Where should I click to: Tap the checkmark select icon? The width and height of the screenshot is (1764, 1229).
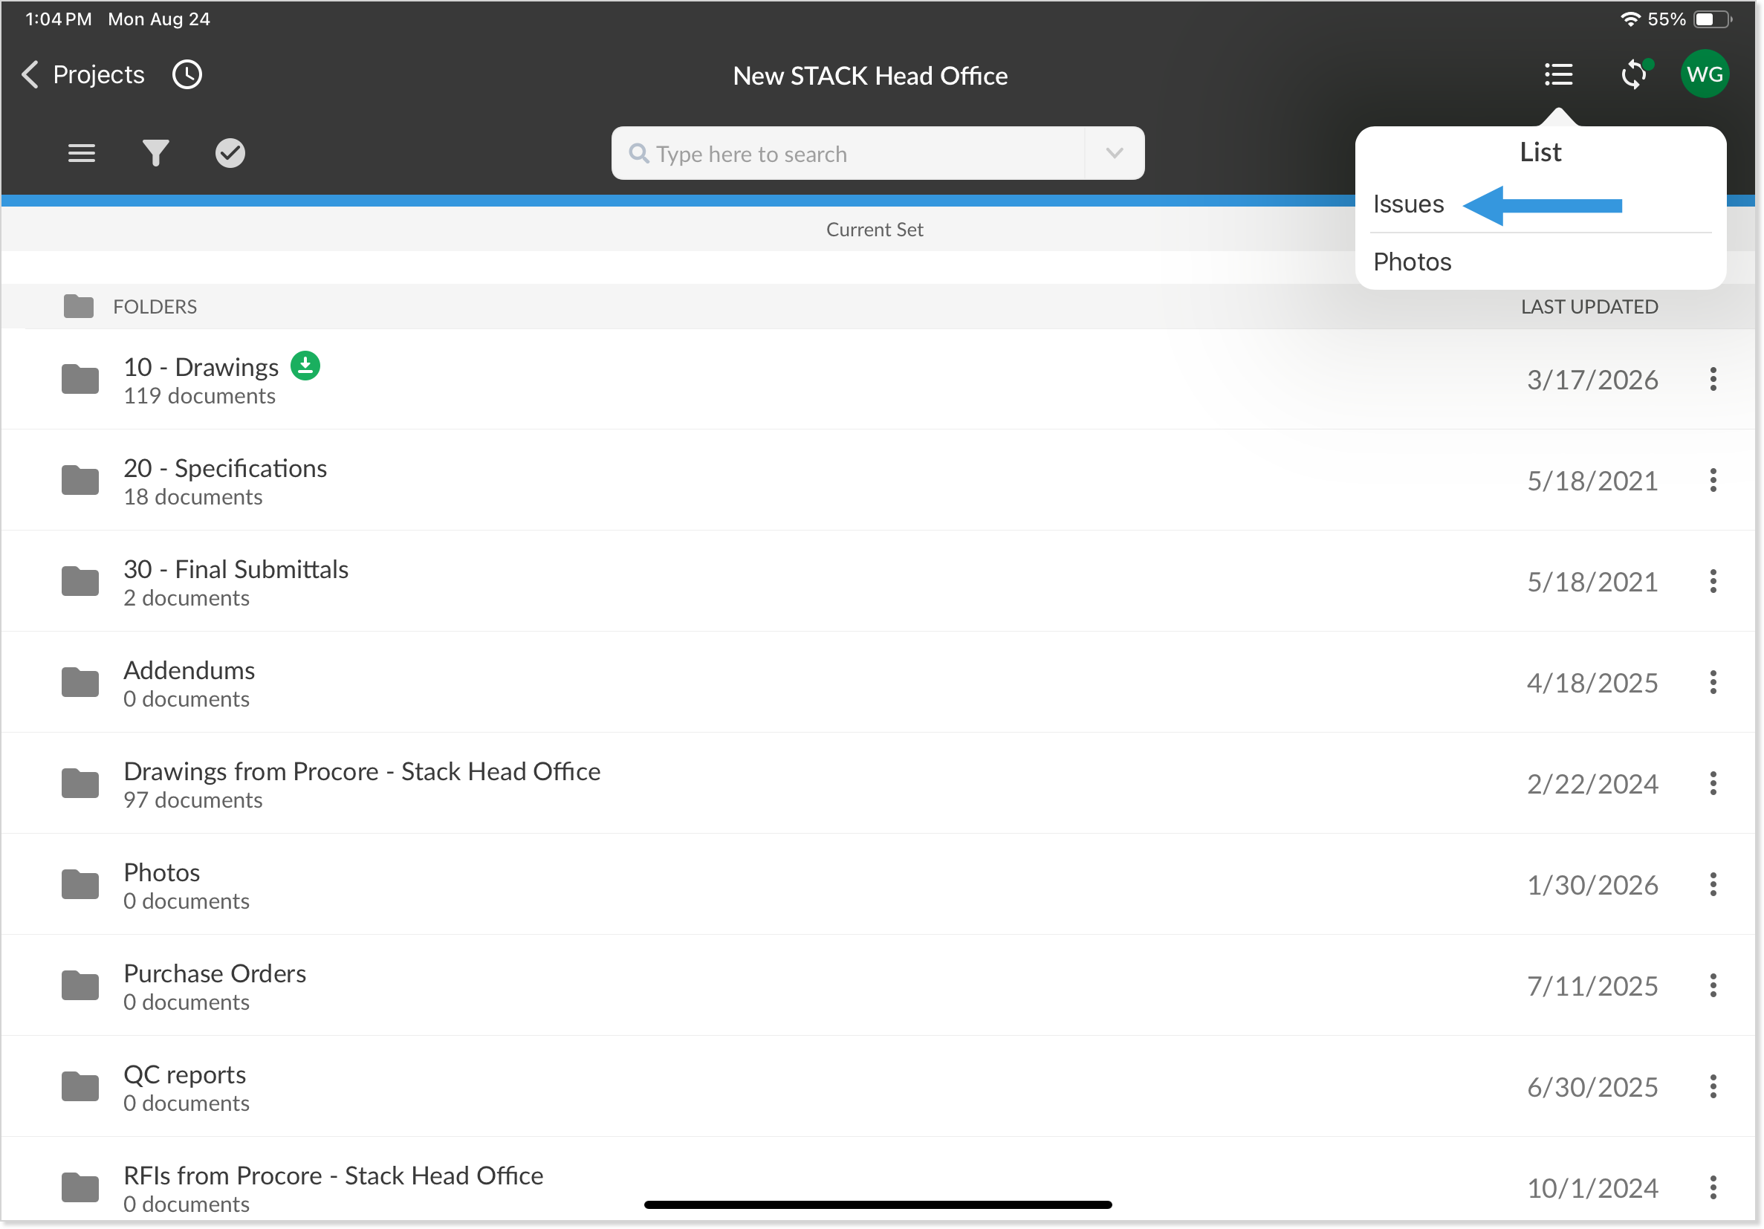tap(230, 153)
